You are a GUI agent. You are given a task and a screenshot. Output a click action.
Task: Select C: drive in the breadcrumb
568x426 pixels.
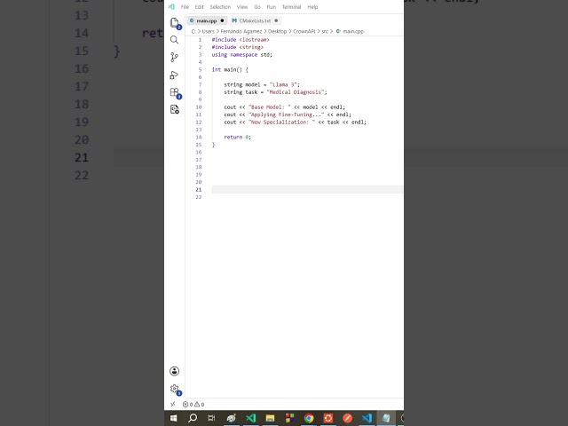(x=193, y=32)
